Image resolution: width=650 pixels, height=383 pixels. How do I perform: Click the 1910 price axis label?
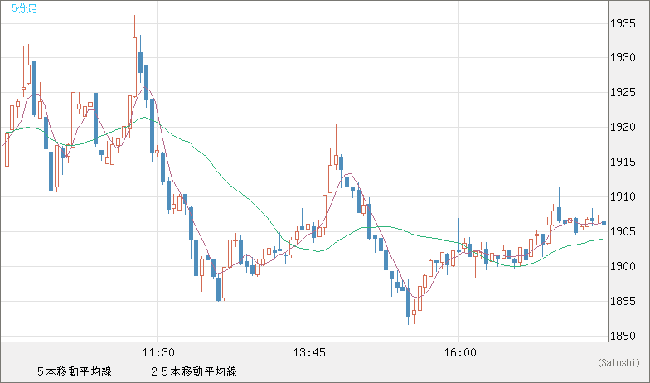[x=623, y=196]
